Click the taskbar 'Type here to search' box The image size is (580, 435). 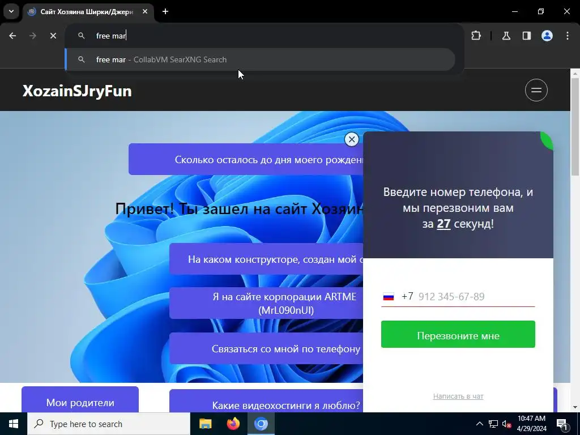pyautogui.click(x=109, y=424)
